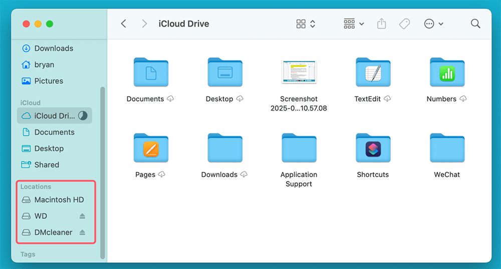The height and width of the screenshot is (269, 501).
Task: Open view style up-down chevron selector
Action: tap(313, 23)
